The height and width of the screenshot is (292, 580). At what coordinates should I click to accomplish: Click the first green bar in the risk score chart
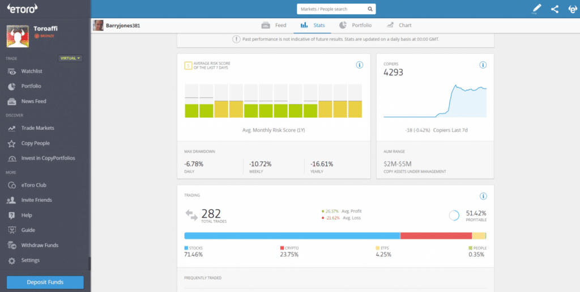tap(192, 111)
